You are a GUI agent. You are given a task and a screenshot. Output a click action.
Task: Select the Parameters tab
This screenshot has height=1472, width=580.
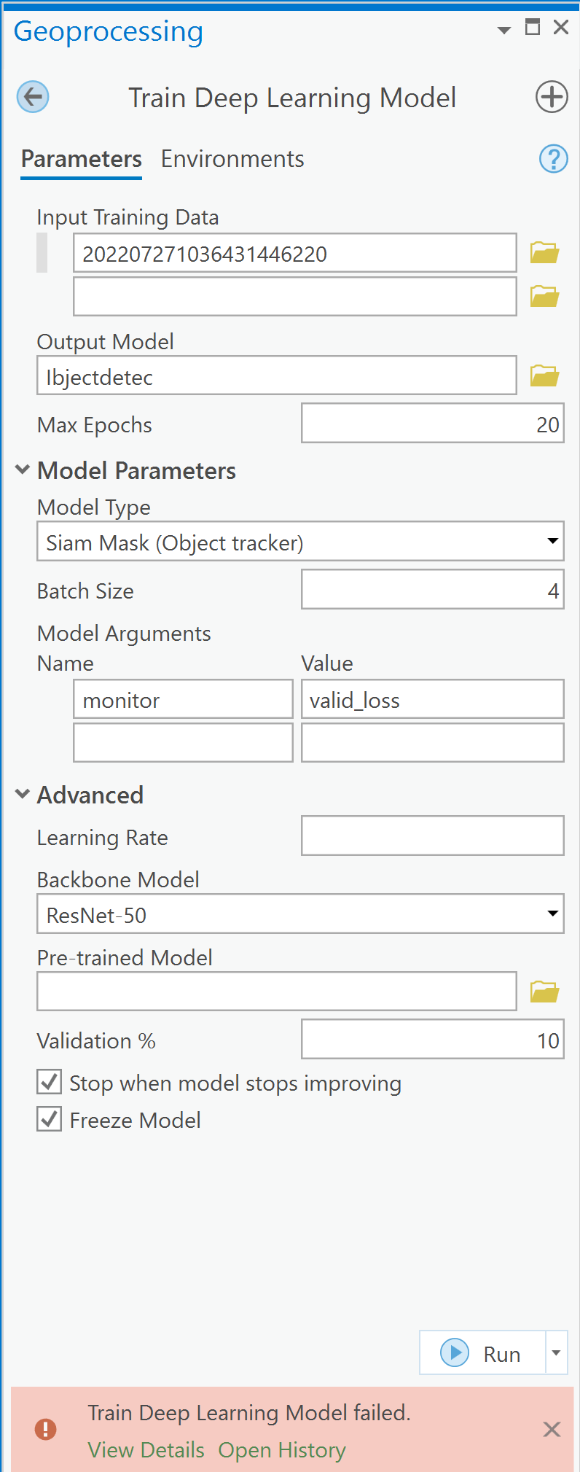[81, 159]
